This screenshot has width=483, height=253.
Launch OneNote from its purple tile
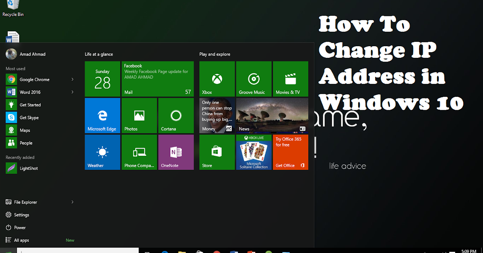(176, 152)
